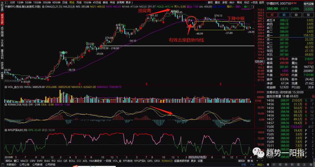Select the HAK唐奇安 indicator tab

(96, 161)
